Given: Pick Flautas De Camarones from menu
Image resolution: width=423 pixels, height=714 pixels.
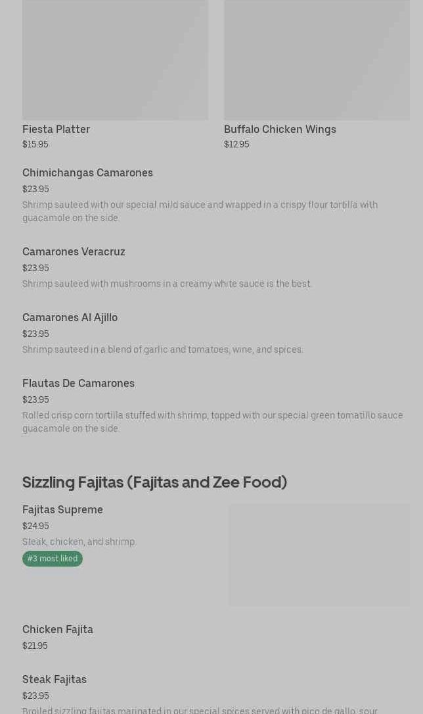Looking at the screenshot, I should (78, 383).
